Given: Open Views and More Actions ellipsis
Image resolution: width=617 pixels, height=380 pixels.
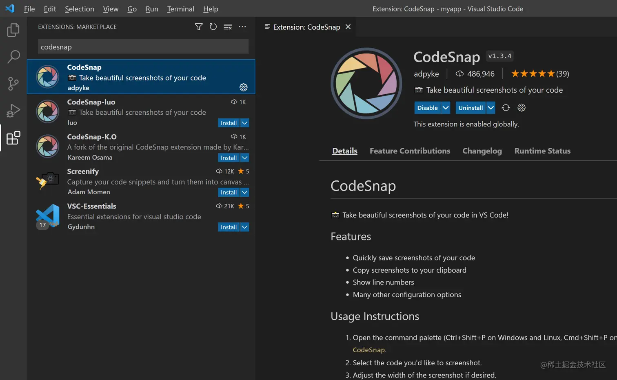Looking at the screenshot, I should click(x=242, y=27).
